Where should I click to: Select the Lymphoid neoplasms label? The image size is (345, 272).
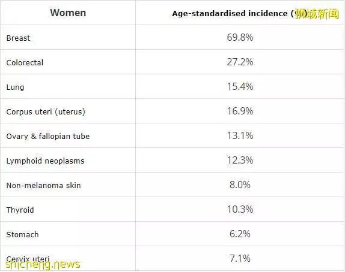click(45, 161)
